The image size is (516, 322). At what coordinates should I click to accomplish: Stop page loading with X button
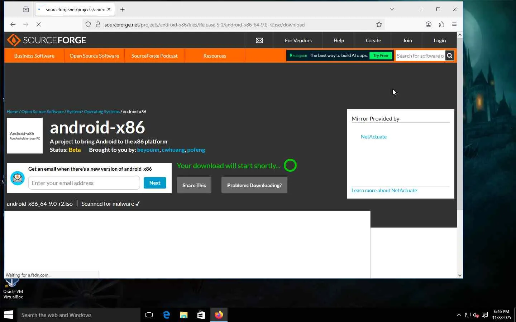click(x=39, y=24)
